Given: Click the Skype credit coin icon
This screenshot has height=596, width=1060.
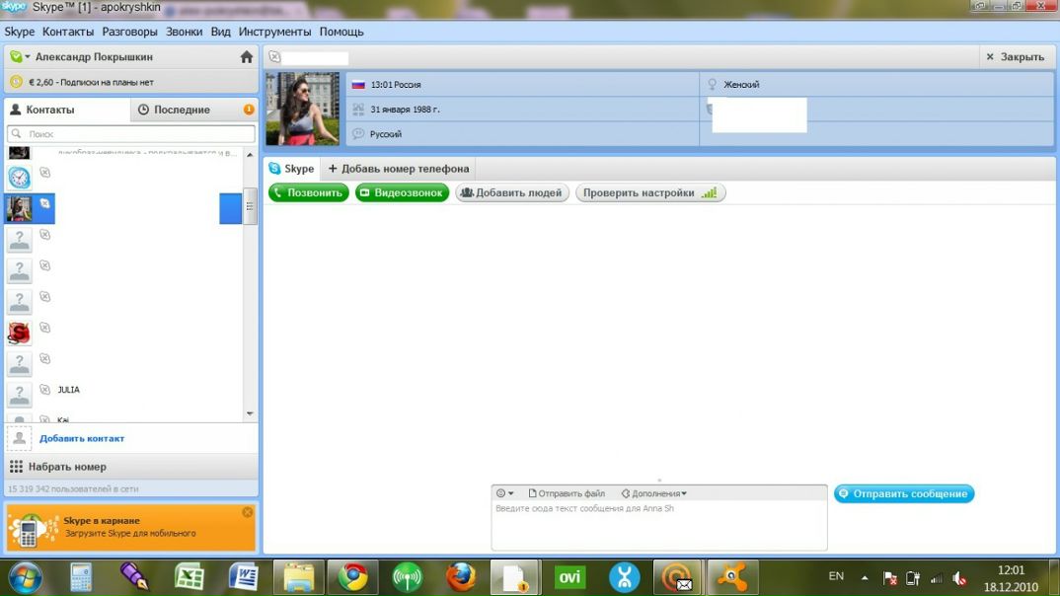Looking at the screenshot, I should click(16, 82).
